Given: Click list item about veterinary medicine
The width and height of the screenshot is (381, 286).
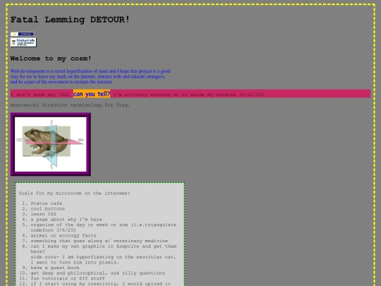Looking at the screenshot, I should pyautogui.click(x=99, y=241).
